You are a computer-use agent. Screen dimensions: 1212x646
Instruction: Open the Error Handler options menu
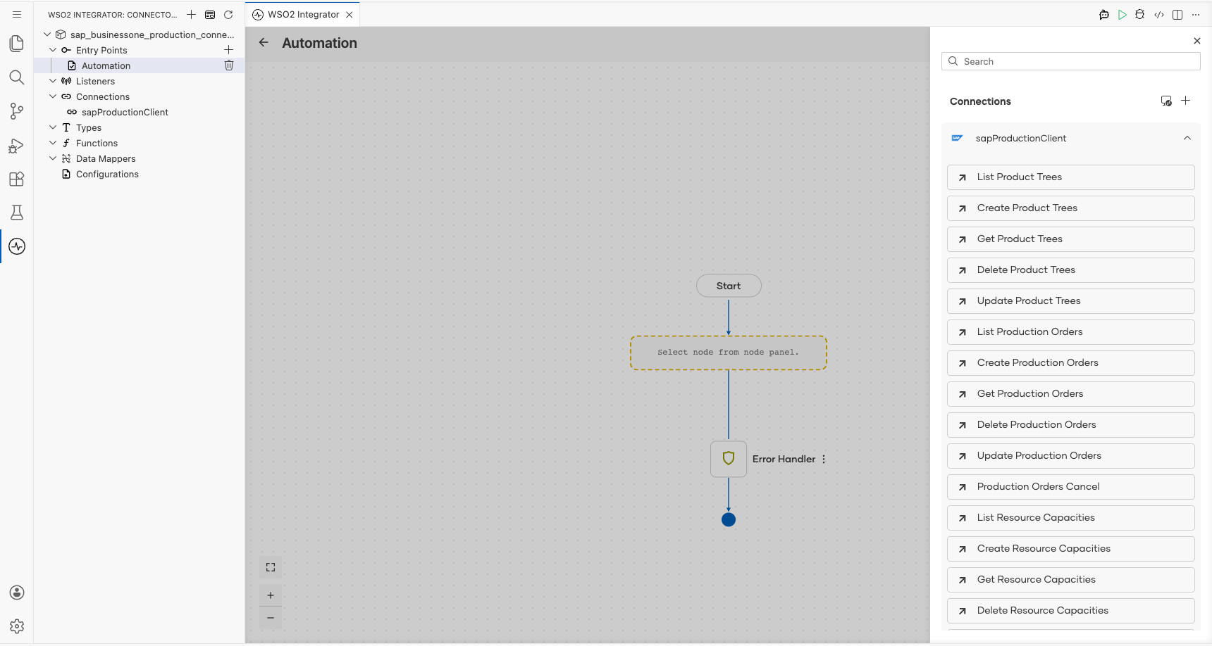824,459
